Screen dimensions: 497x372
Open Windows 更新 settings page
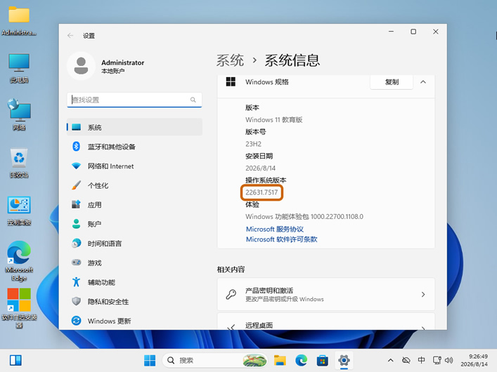point(134,321)
